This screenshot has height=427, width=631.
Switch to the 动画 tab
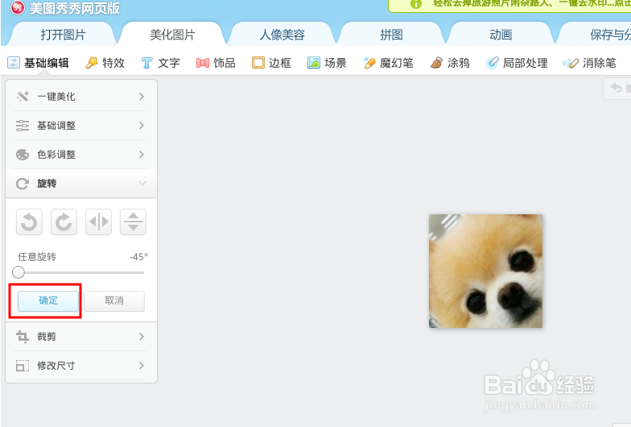[x=501, y=35]
